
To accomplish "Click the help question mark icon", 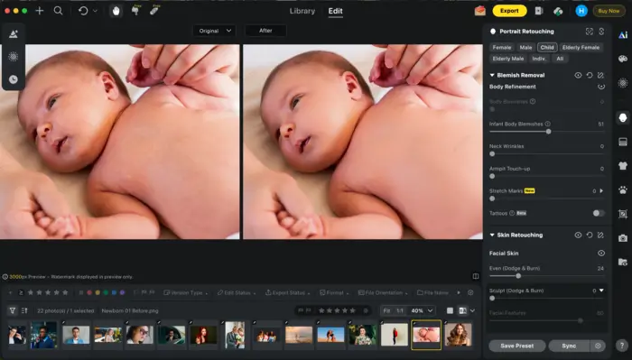I will pos(621,345).
